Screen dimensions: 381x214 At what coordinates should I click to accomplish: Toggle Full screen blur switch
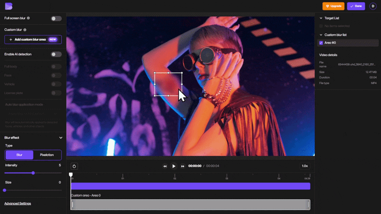click(56, 19)
